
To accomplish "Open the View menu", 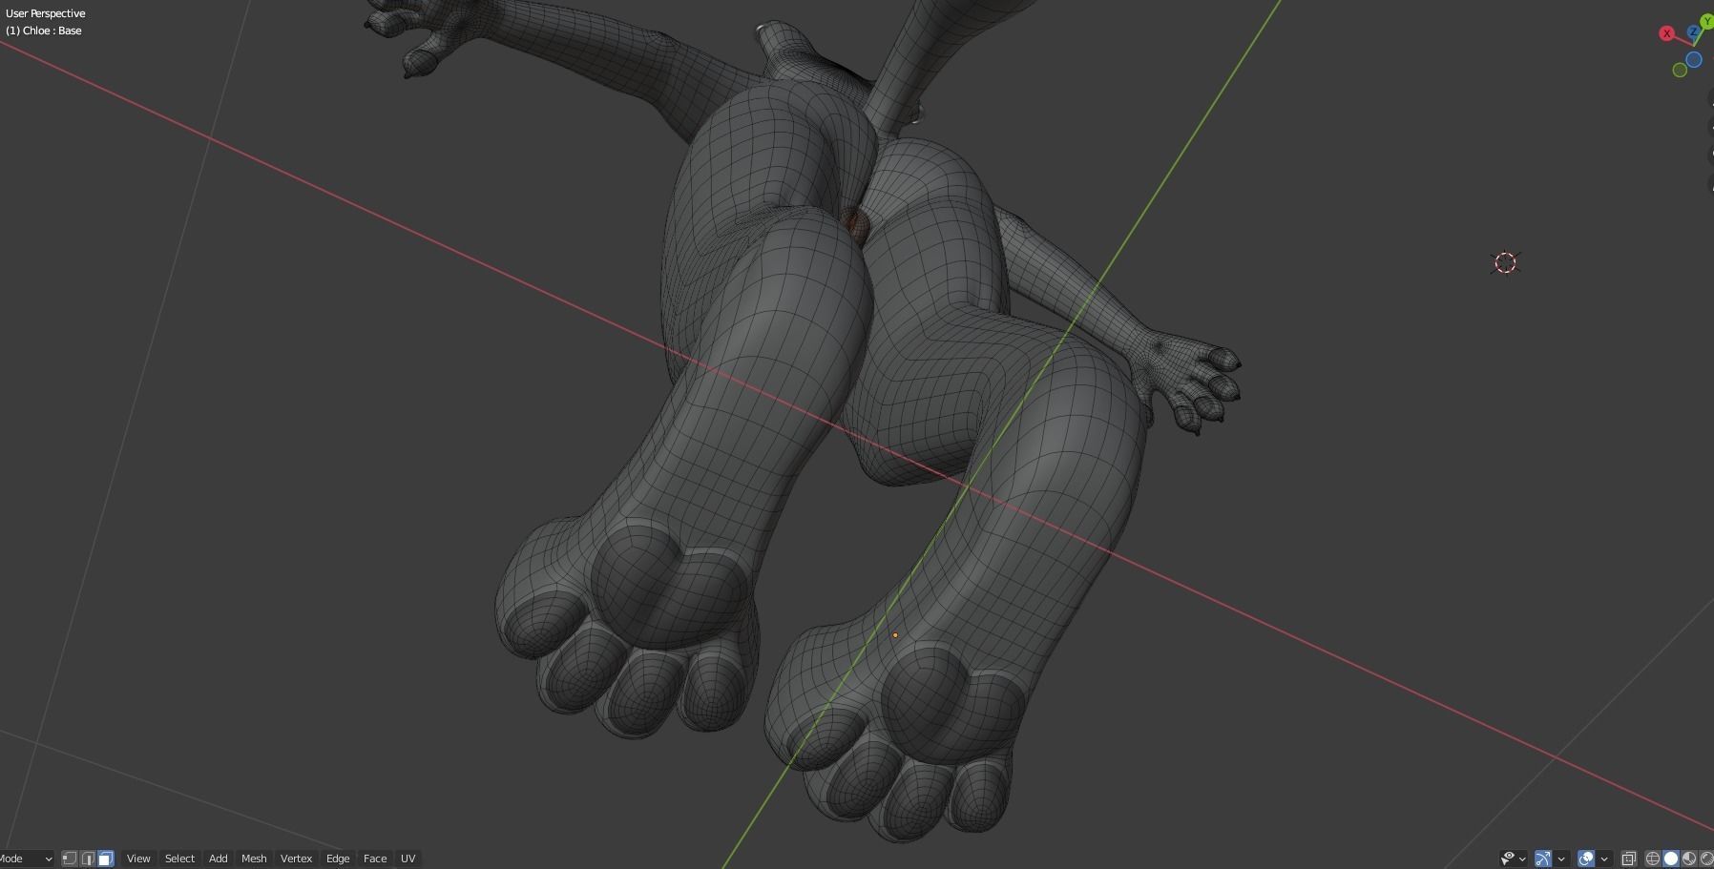I will pyautogui.click(x=138, y=859).
